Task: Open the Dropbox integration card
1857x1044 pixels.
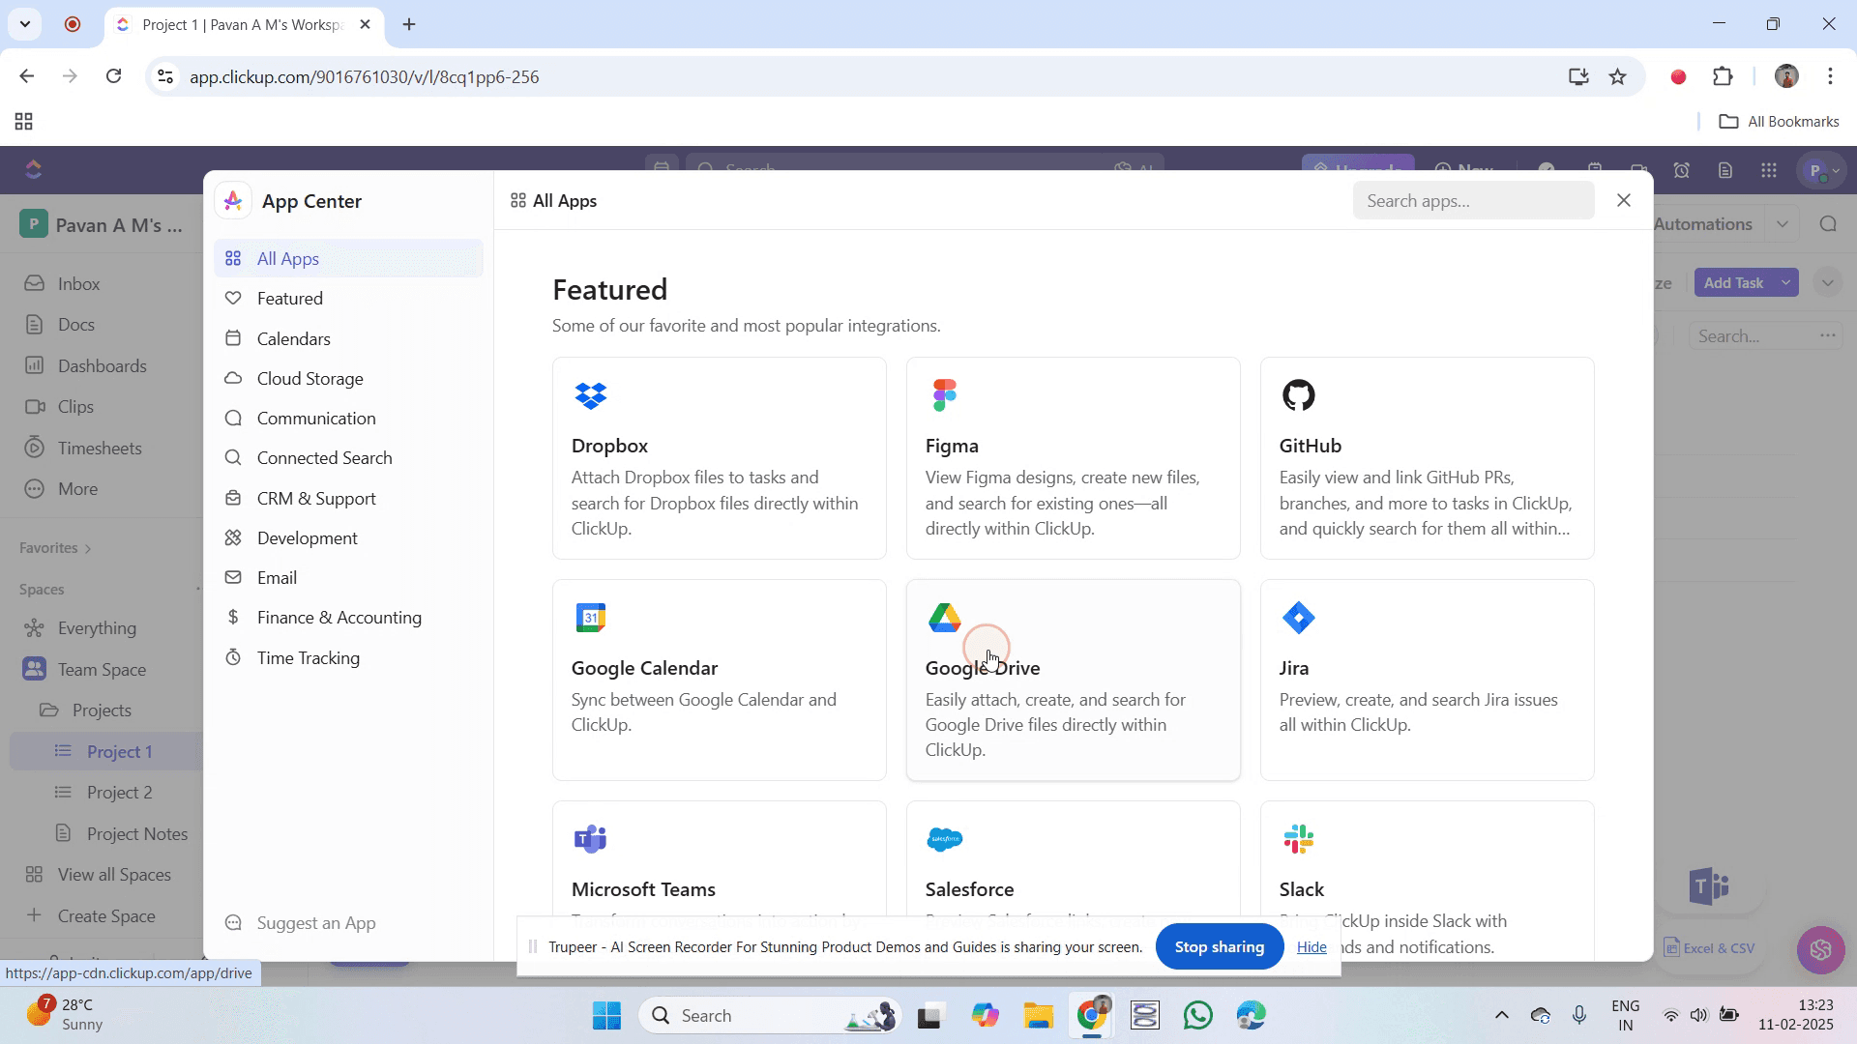Action: tap(718, 458)
